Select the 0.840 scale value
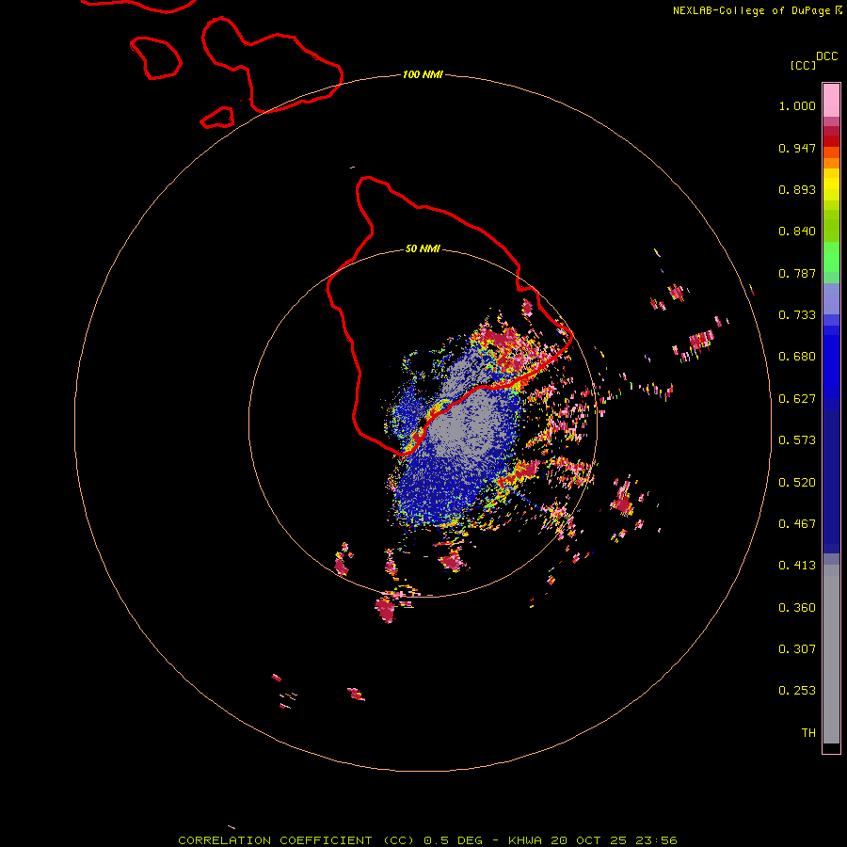The height and width of the screenshot is (847, 847). tap(797, 232)
